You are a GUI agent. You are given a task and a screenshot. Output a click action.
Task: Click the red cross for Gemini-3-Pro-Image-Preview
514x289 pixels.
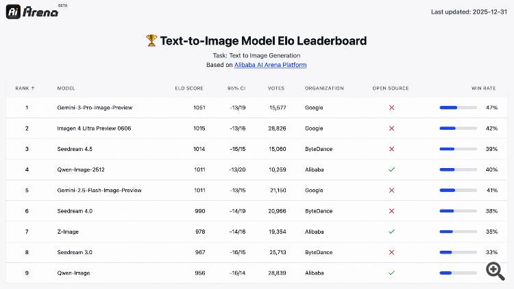click(391, 108)
